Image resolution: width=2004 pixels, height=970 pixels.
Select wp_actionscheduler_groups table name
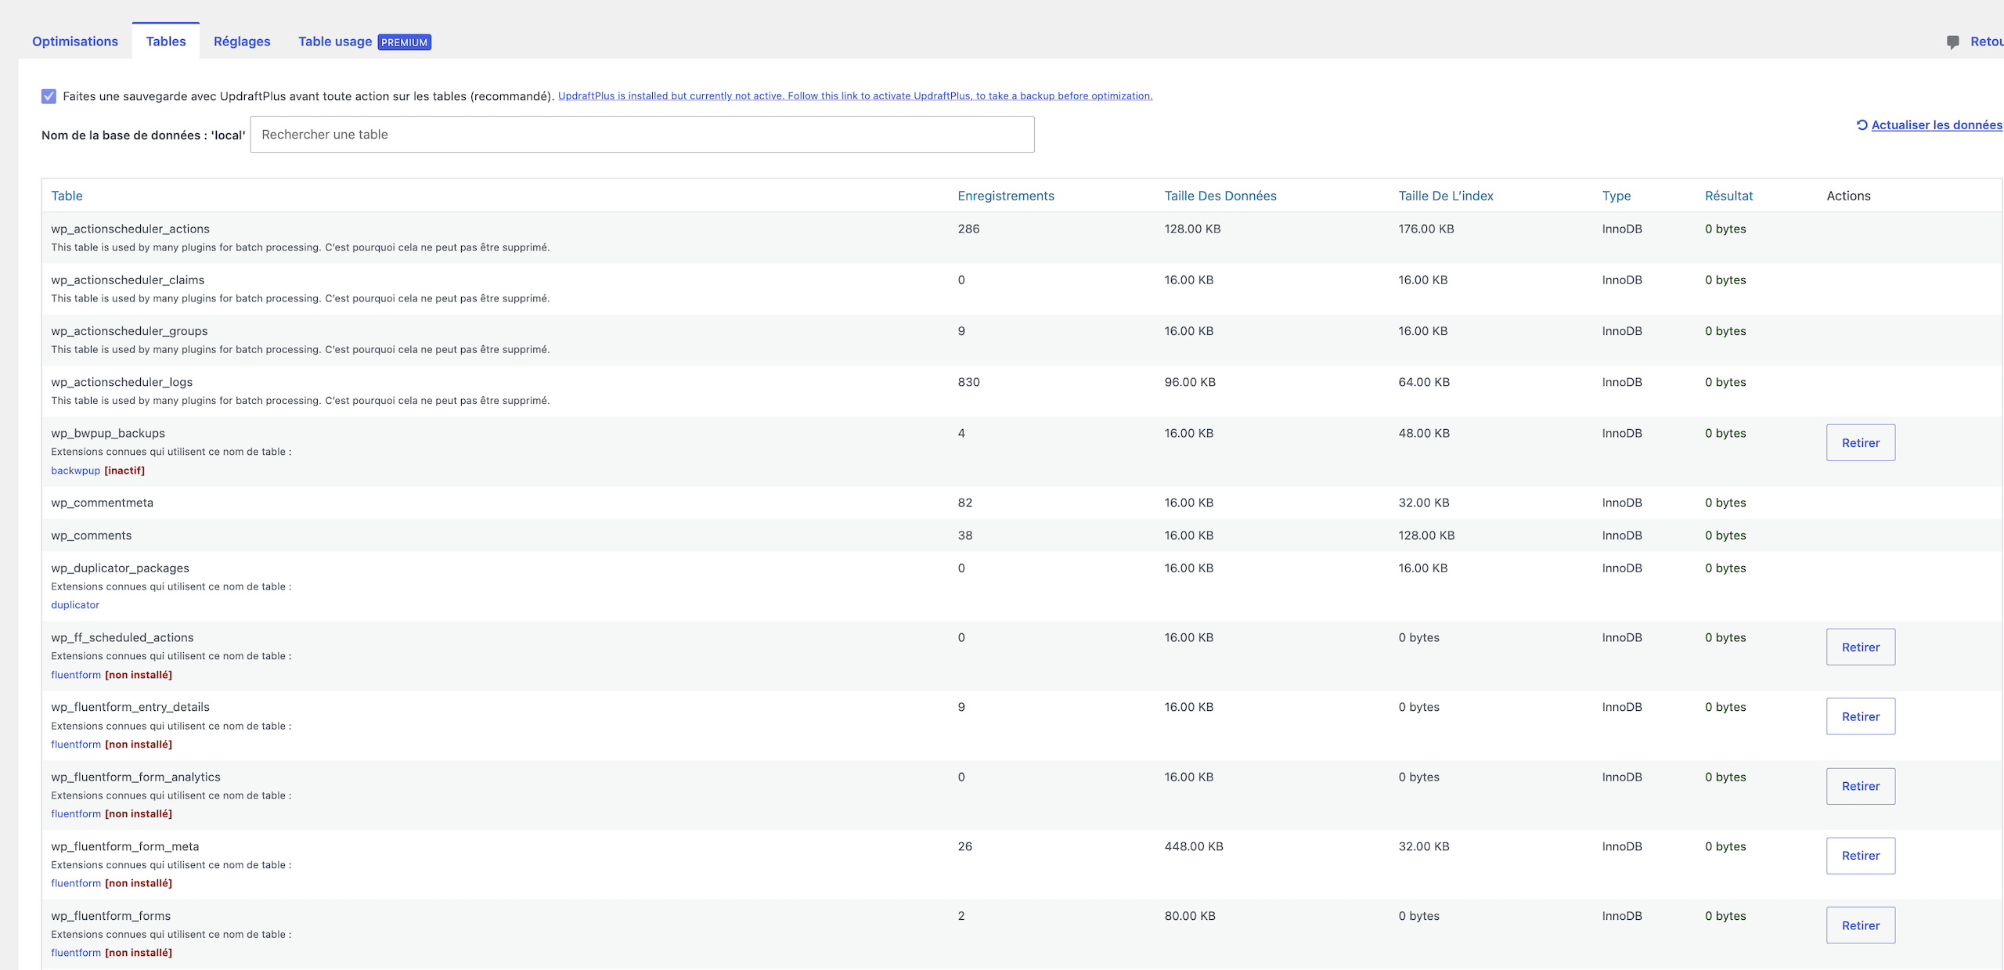pyautogui.click(x=129, y=331)
